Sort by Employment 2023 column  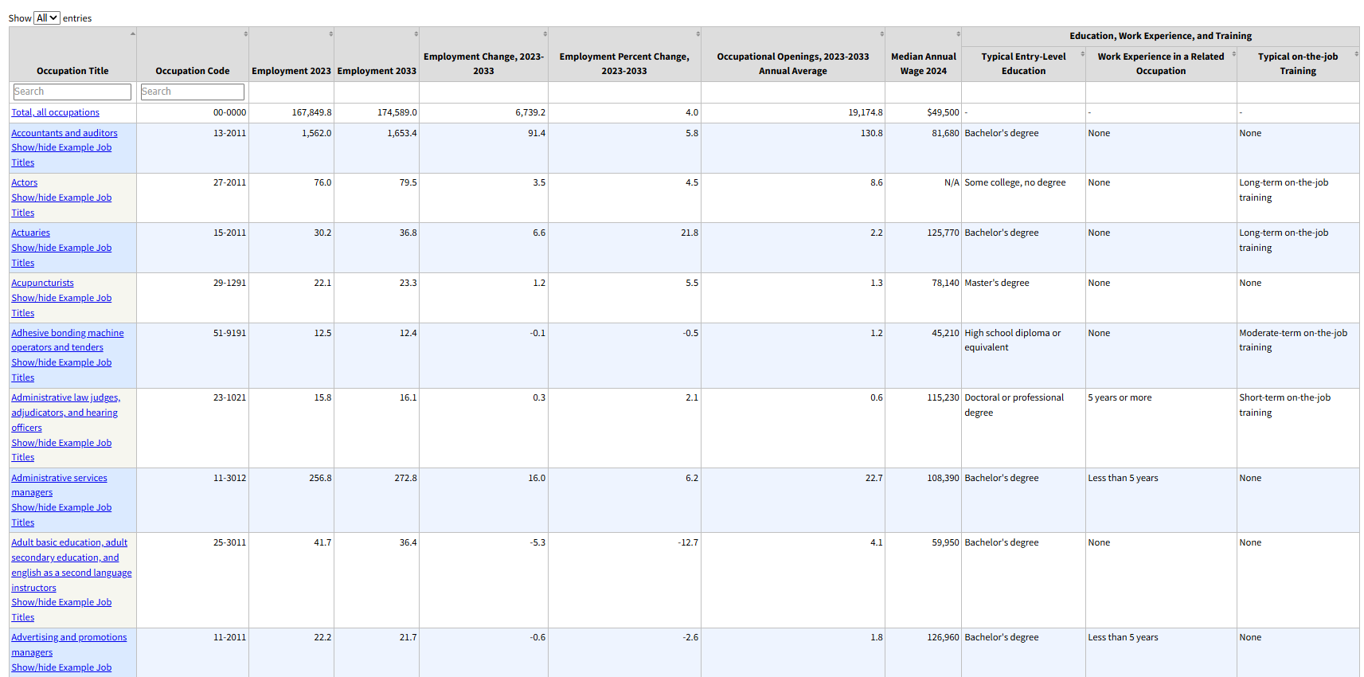[x=291, y=54]
